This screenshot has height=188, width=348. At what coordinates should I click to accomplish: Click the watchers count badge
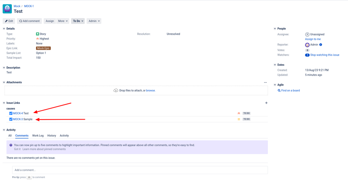click(307, 55)
